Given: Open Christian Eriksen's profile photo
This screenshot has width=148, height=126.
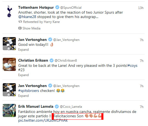Looking at the screenshot, I should tap(9, 64).
